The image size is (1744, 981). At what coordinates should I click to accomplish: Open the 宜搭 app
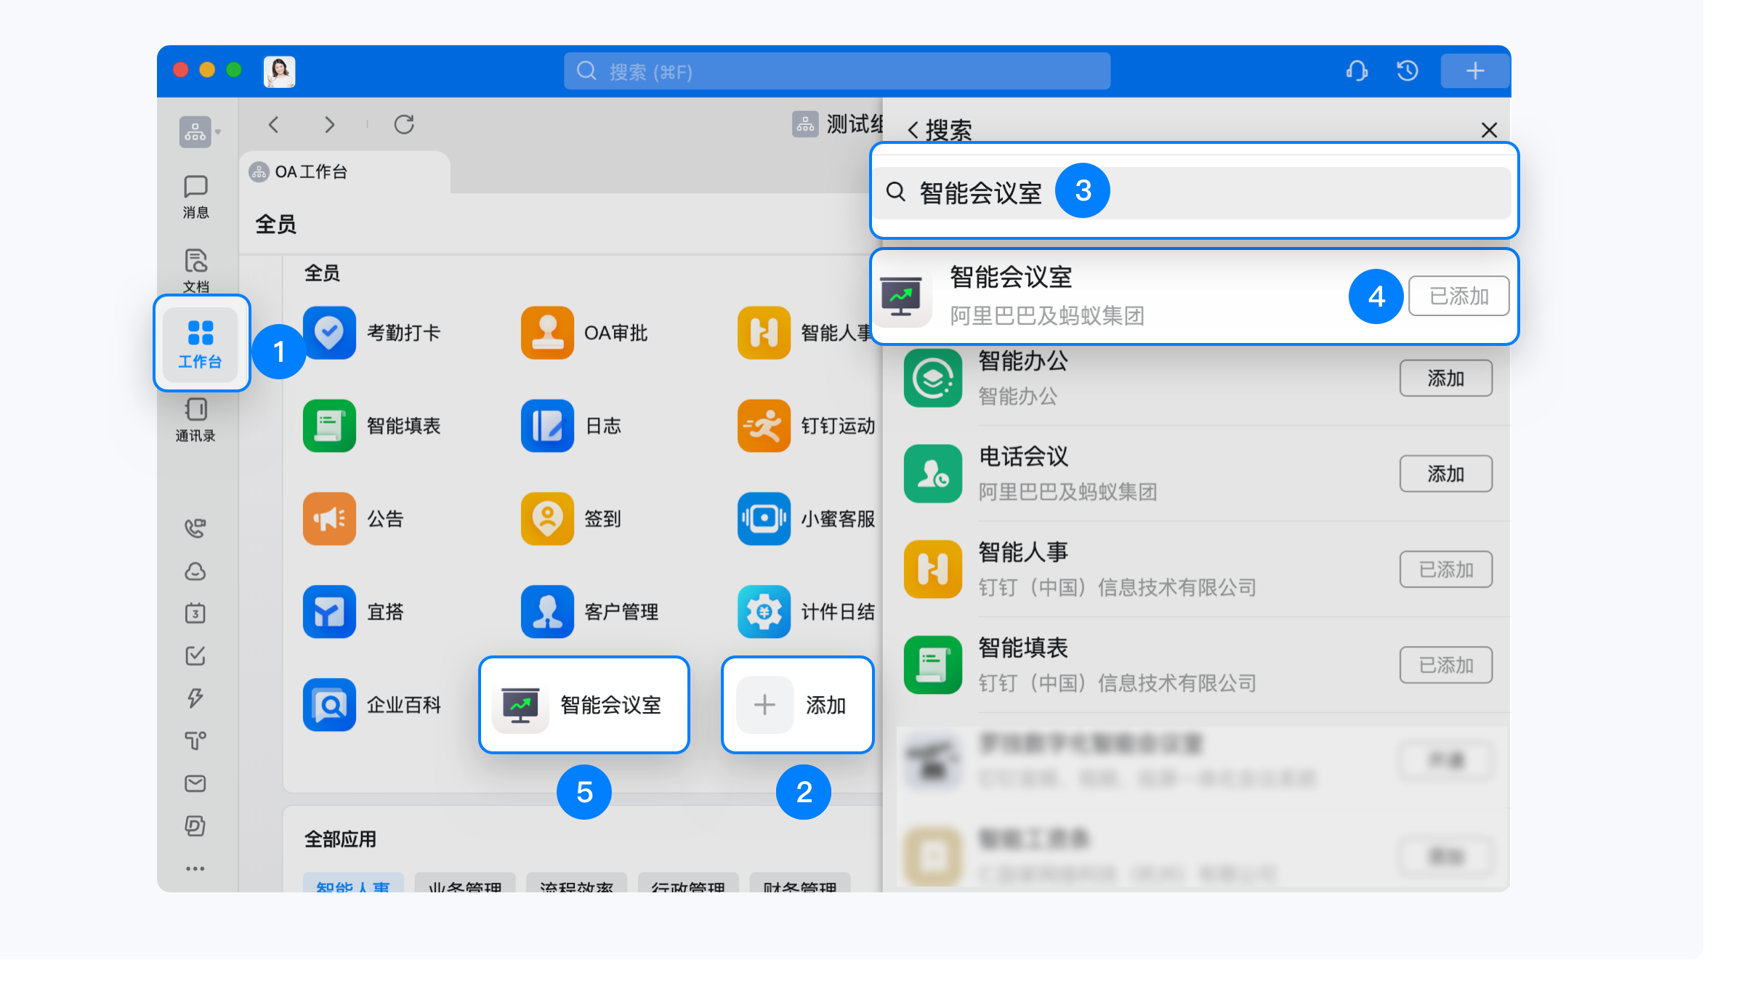(353, 612)
